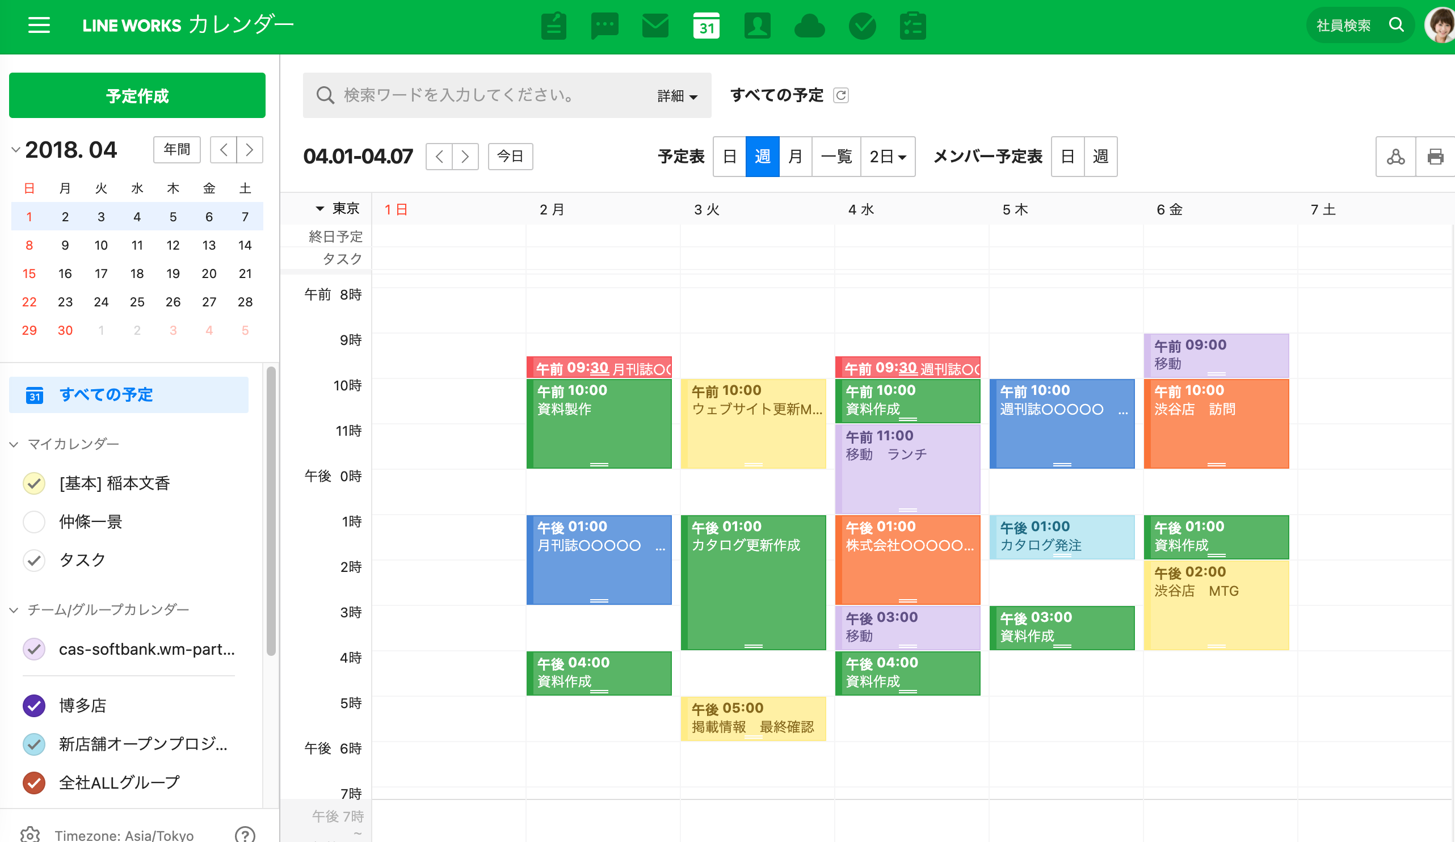Collapse the マイカレンダー section
This screenshot has width=1455, height=842.
14,444
